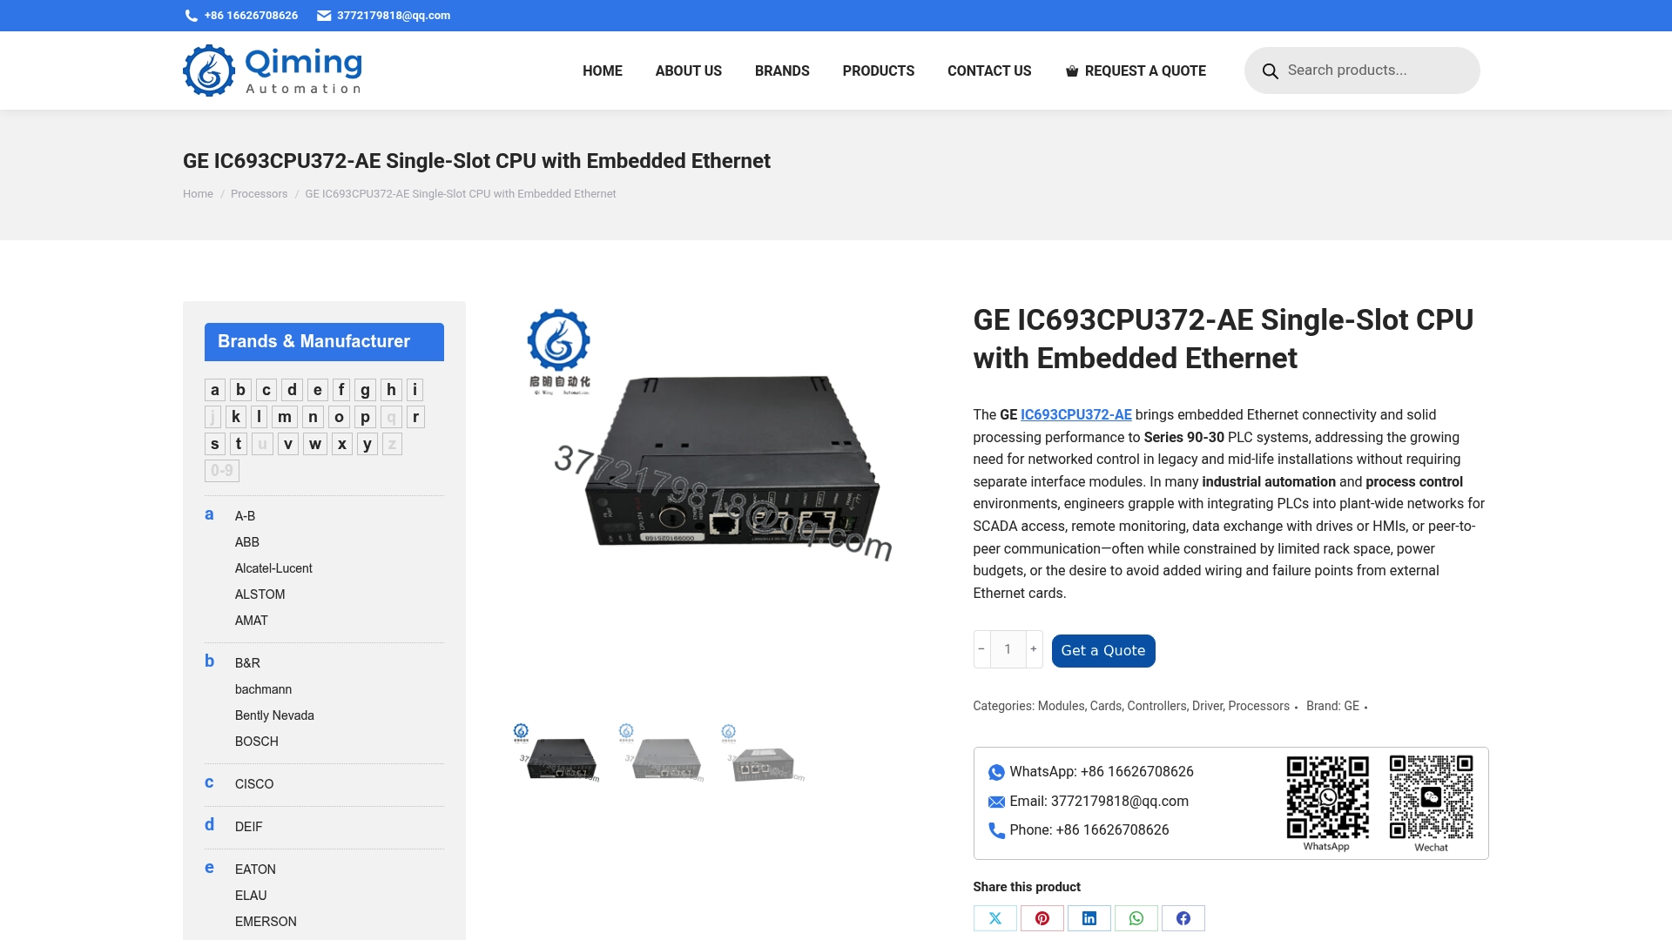Share product via WhatsApp icon
Image resolution: width=1672 pixels, height=940 pixels.
pyautogui.click(x=1136, y=918)
